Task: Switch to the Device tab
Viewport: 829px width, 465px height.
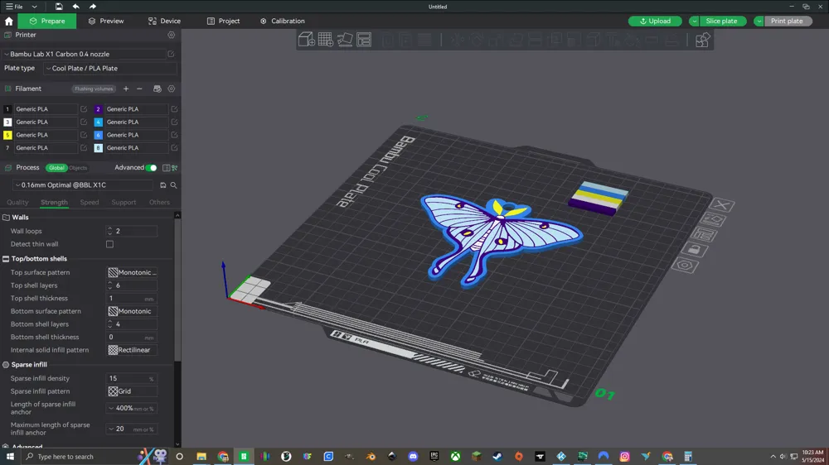Action: point(164,22)
